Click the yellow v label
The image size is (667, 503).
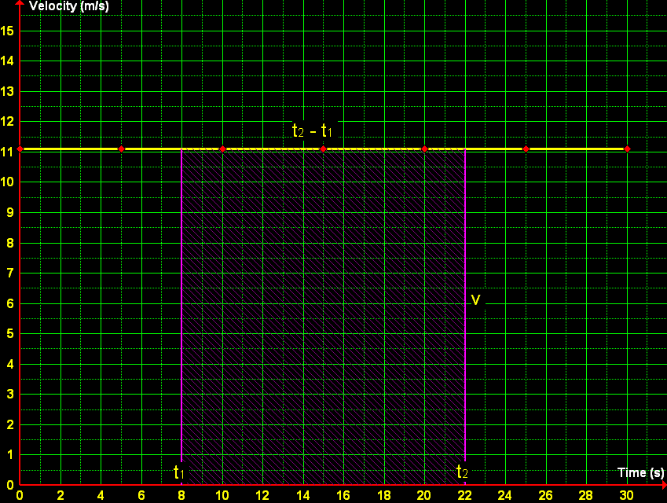pos(476,299)
